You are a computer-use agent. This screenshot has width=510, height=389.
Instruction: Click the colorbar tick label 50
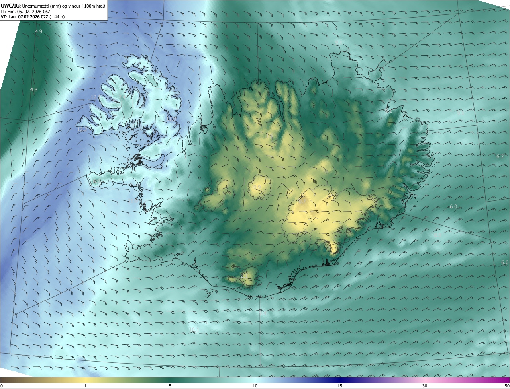coord(507,386)
